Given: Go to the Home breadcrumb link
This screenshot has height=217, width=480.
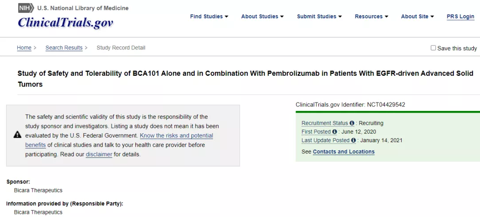Looking at the screenshot, I should (x=24, y=48).
